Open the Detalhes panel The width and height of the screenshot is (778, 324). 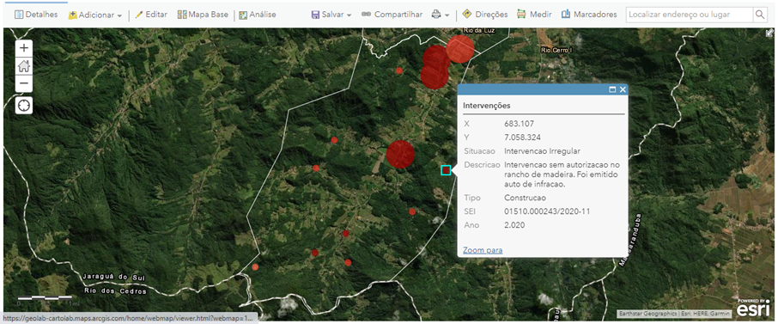[36, 15]
